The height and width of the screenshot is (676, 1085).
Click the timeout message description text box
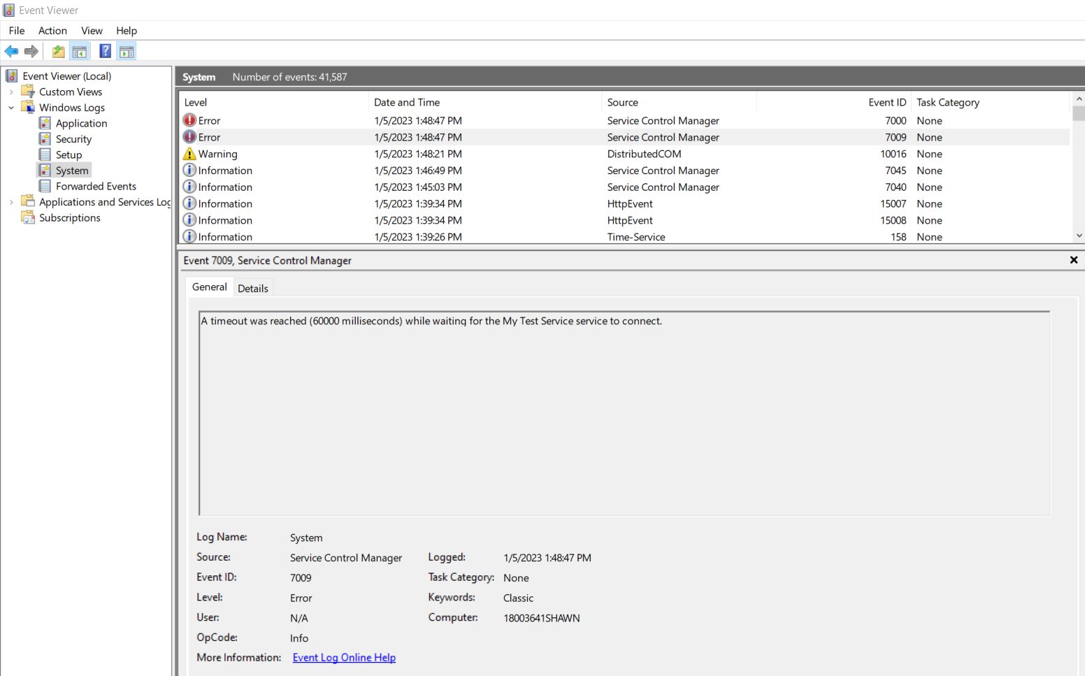point(624,413)
